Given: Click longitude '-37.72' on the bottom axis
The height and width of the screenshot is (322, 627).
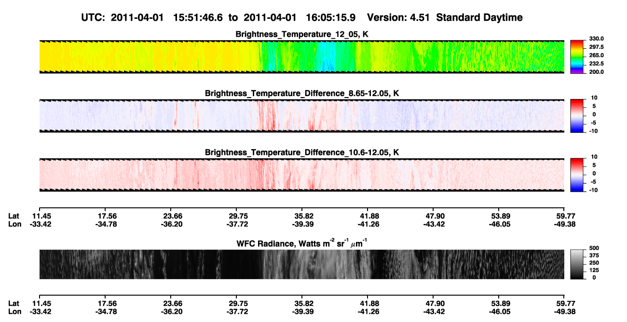Looking at the screenshot, I should tap(237, 311).
